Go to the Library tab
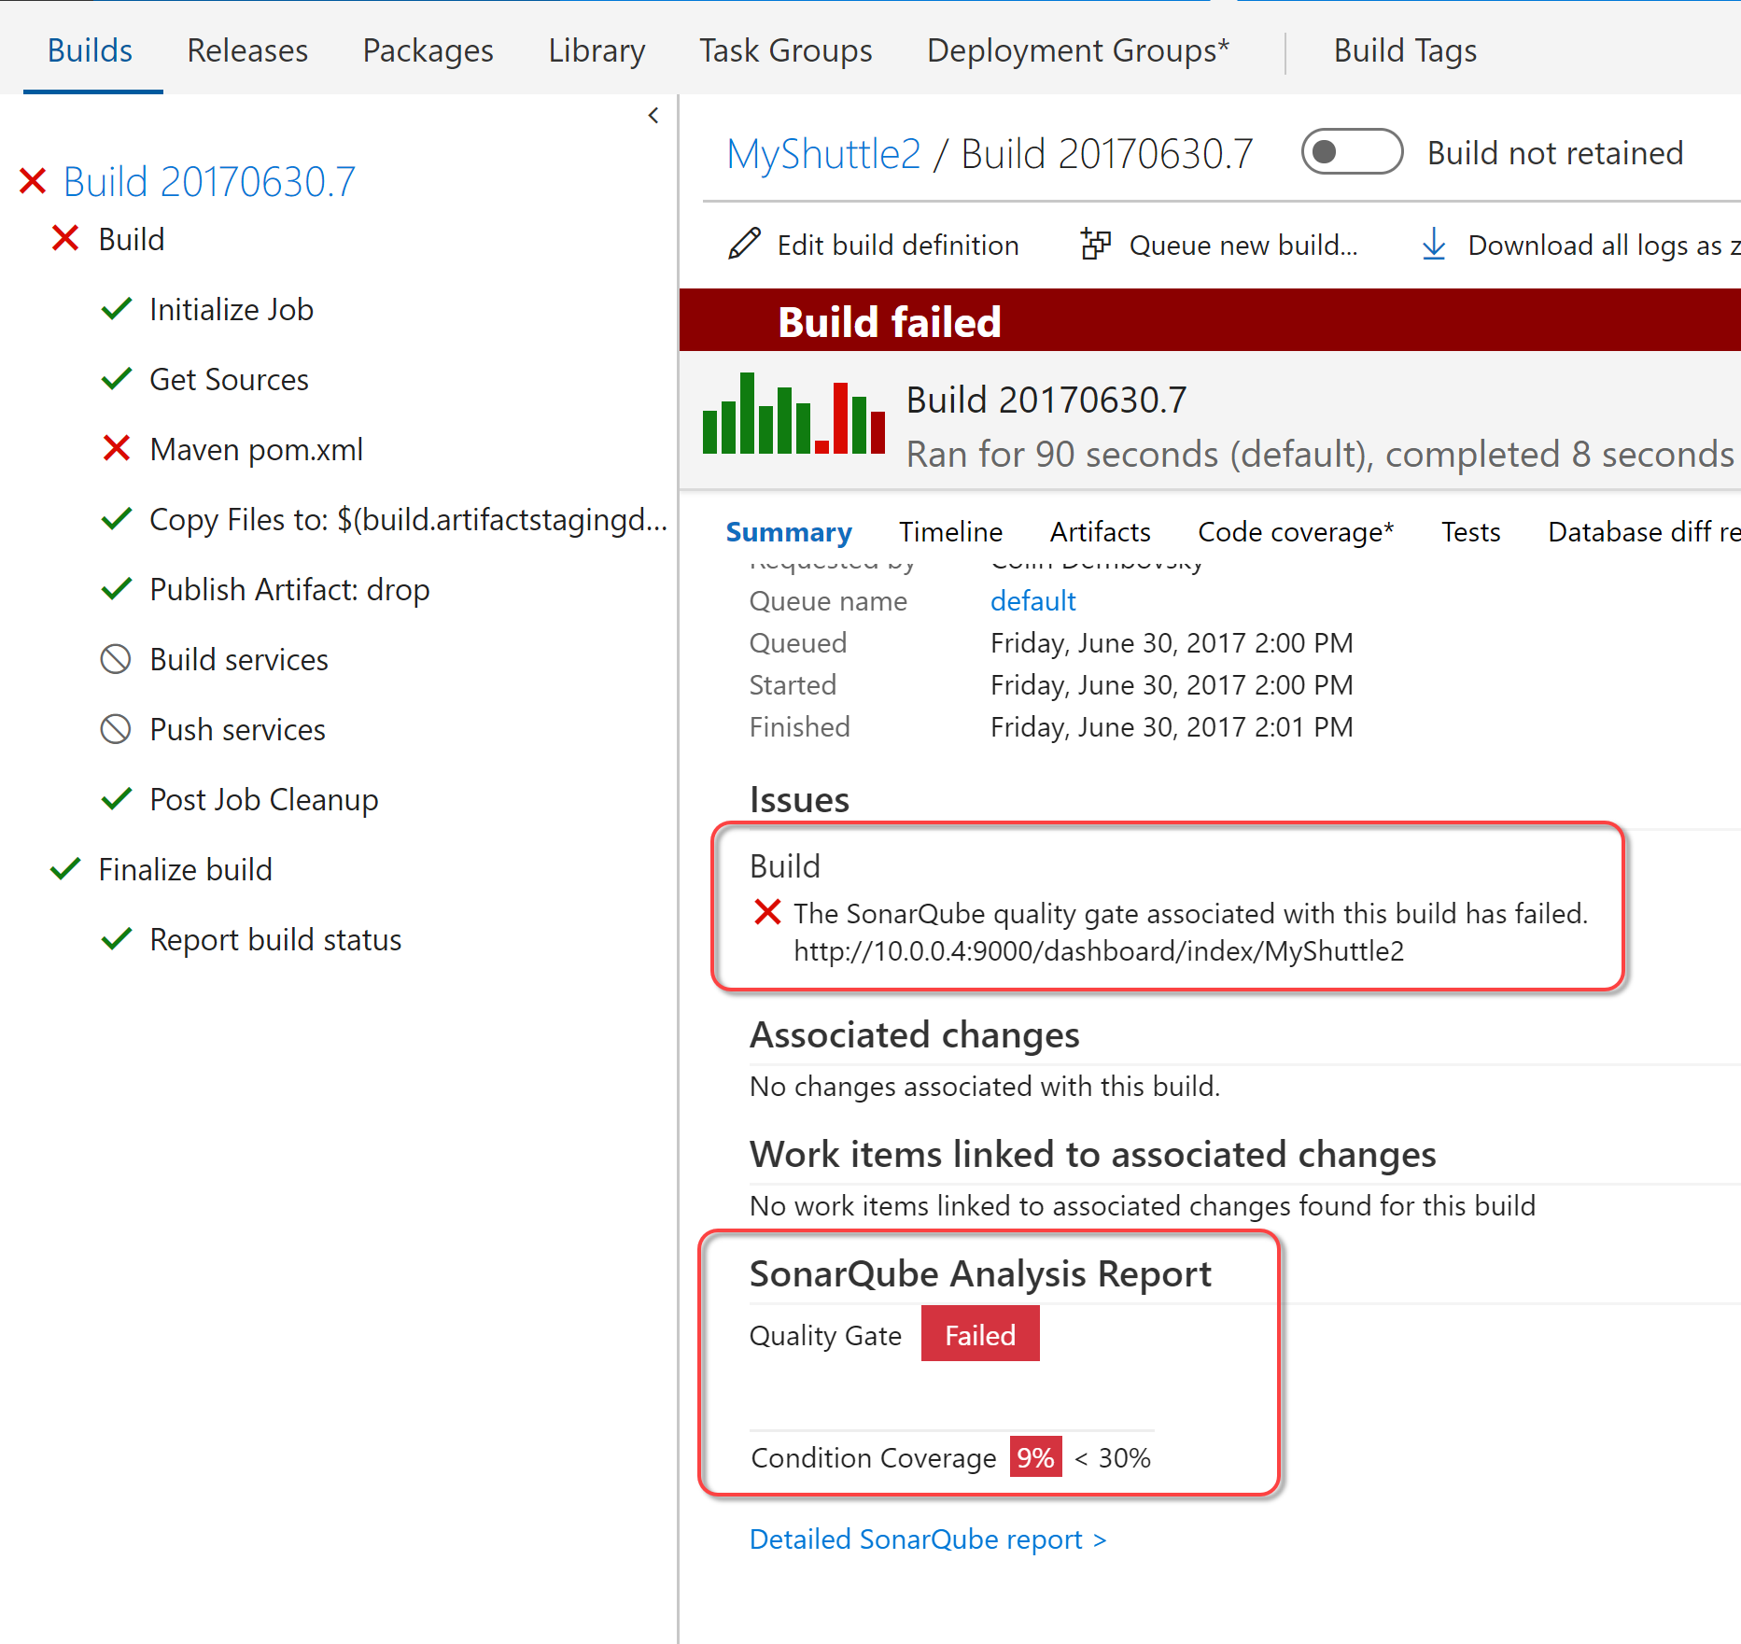This screenshot has width=1741, height=1644. (597, 50)
